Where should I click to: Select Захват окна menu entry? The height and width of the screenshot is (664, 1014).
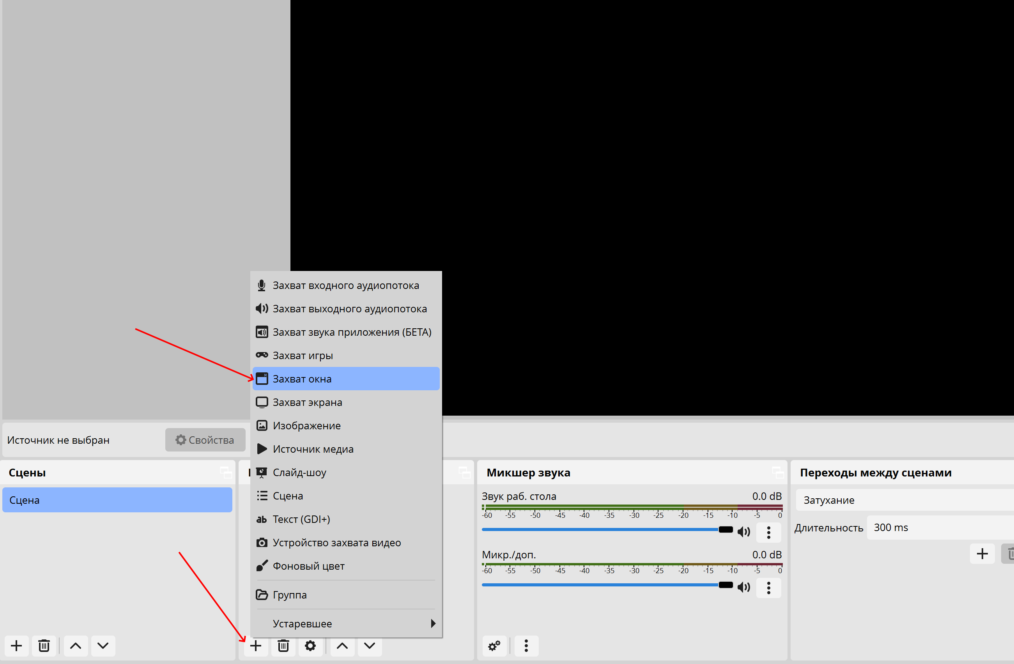(346, 379)
